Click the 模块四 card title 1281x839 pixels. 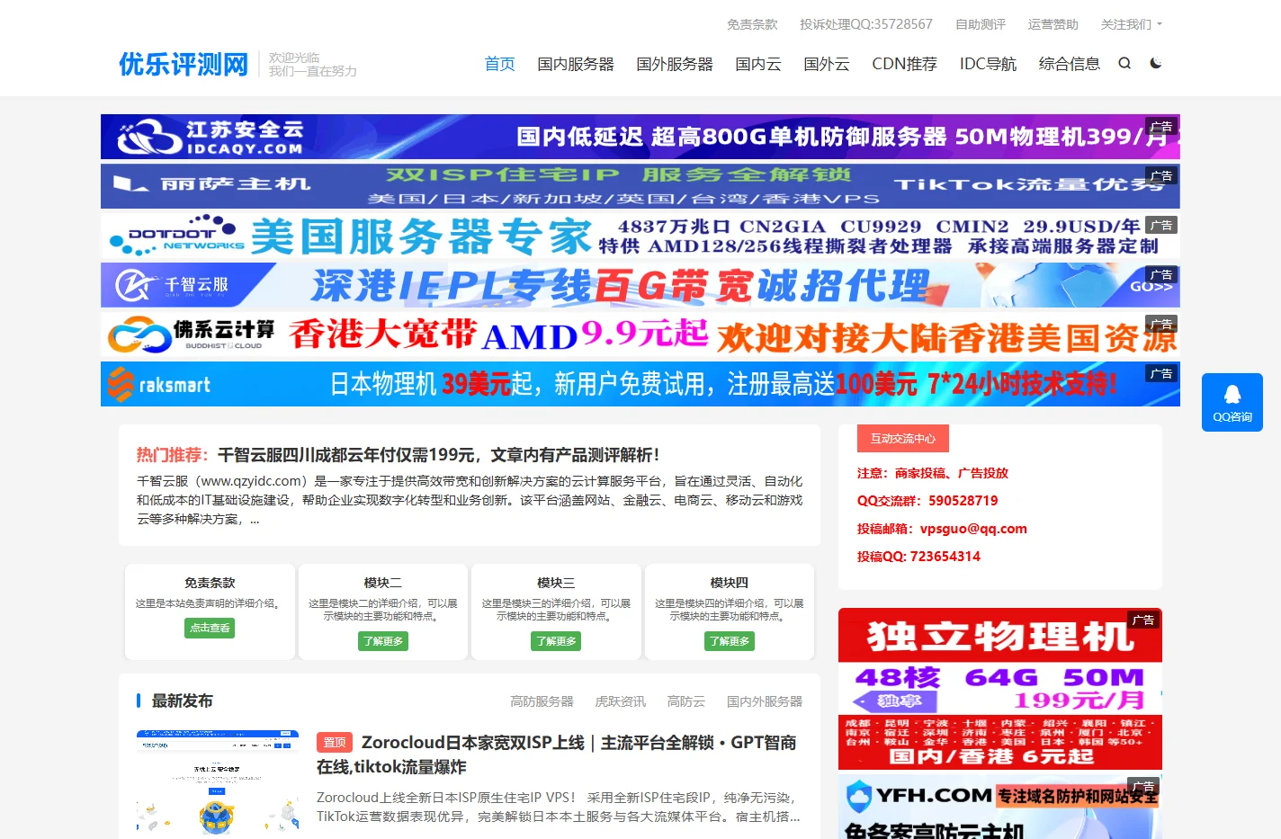click(730, 583)
